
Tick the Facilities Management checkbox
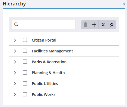click(25, 51)
